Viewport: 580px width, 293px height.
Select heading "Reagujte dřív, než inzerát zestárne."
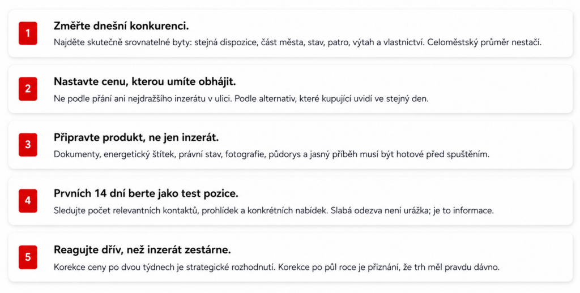click(142, 250)
